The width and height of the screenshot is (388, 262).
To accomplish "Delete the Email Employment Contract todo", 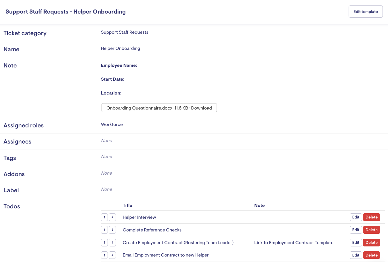I will click(x=371, y=255).
